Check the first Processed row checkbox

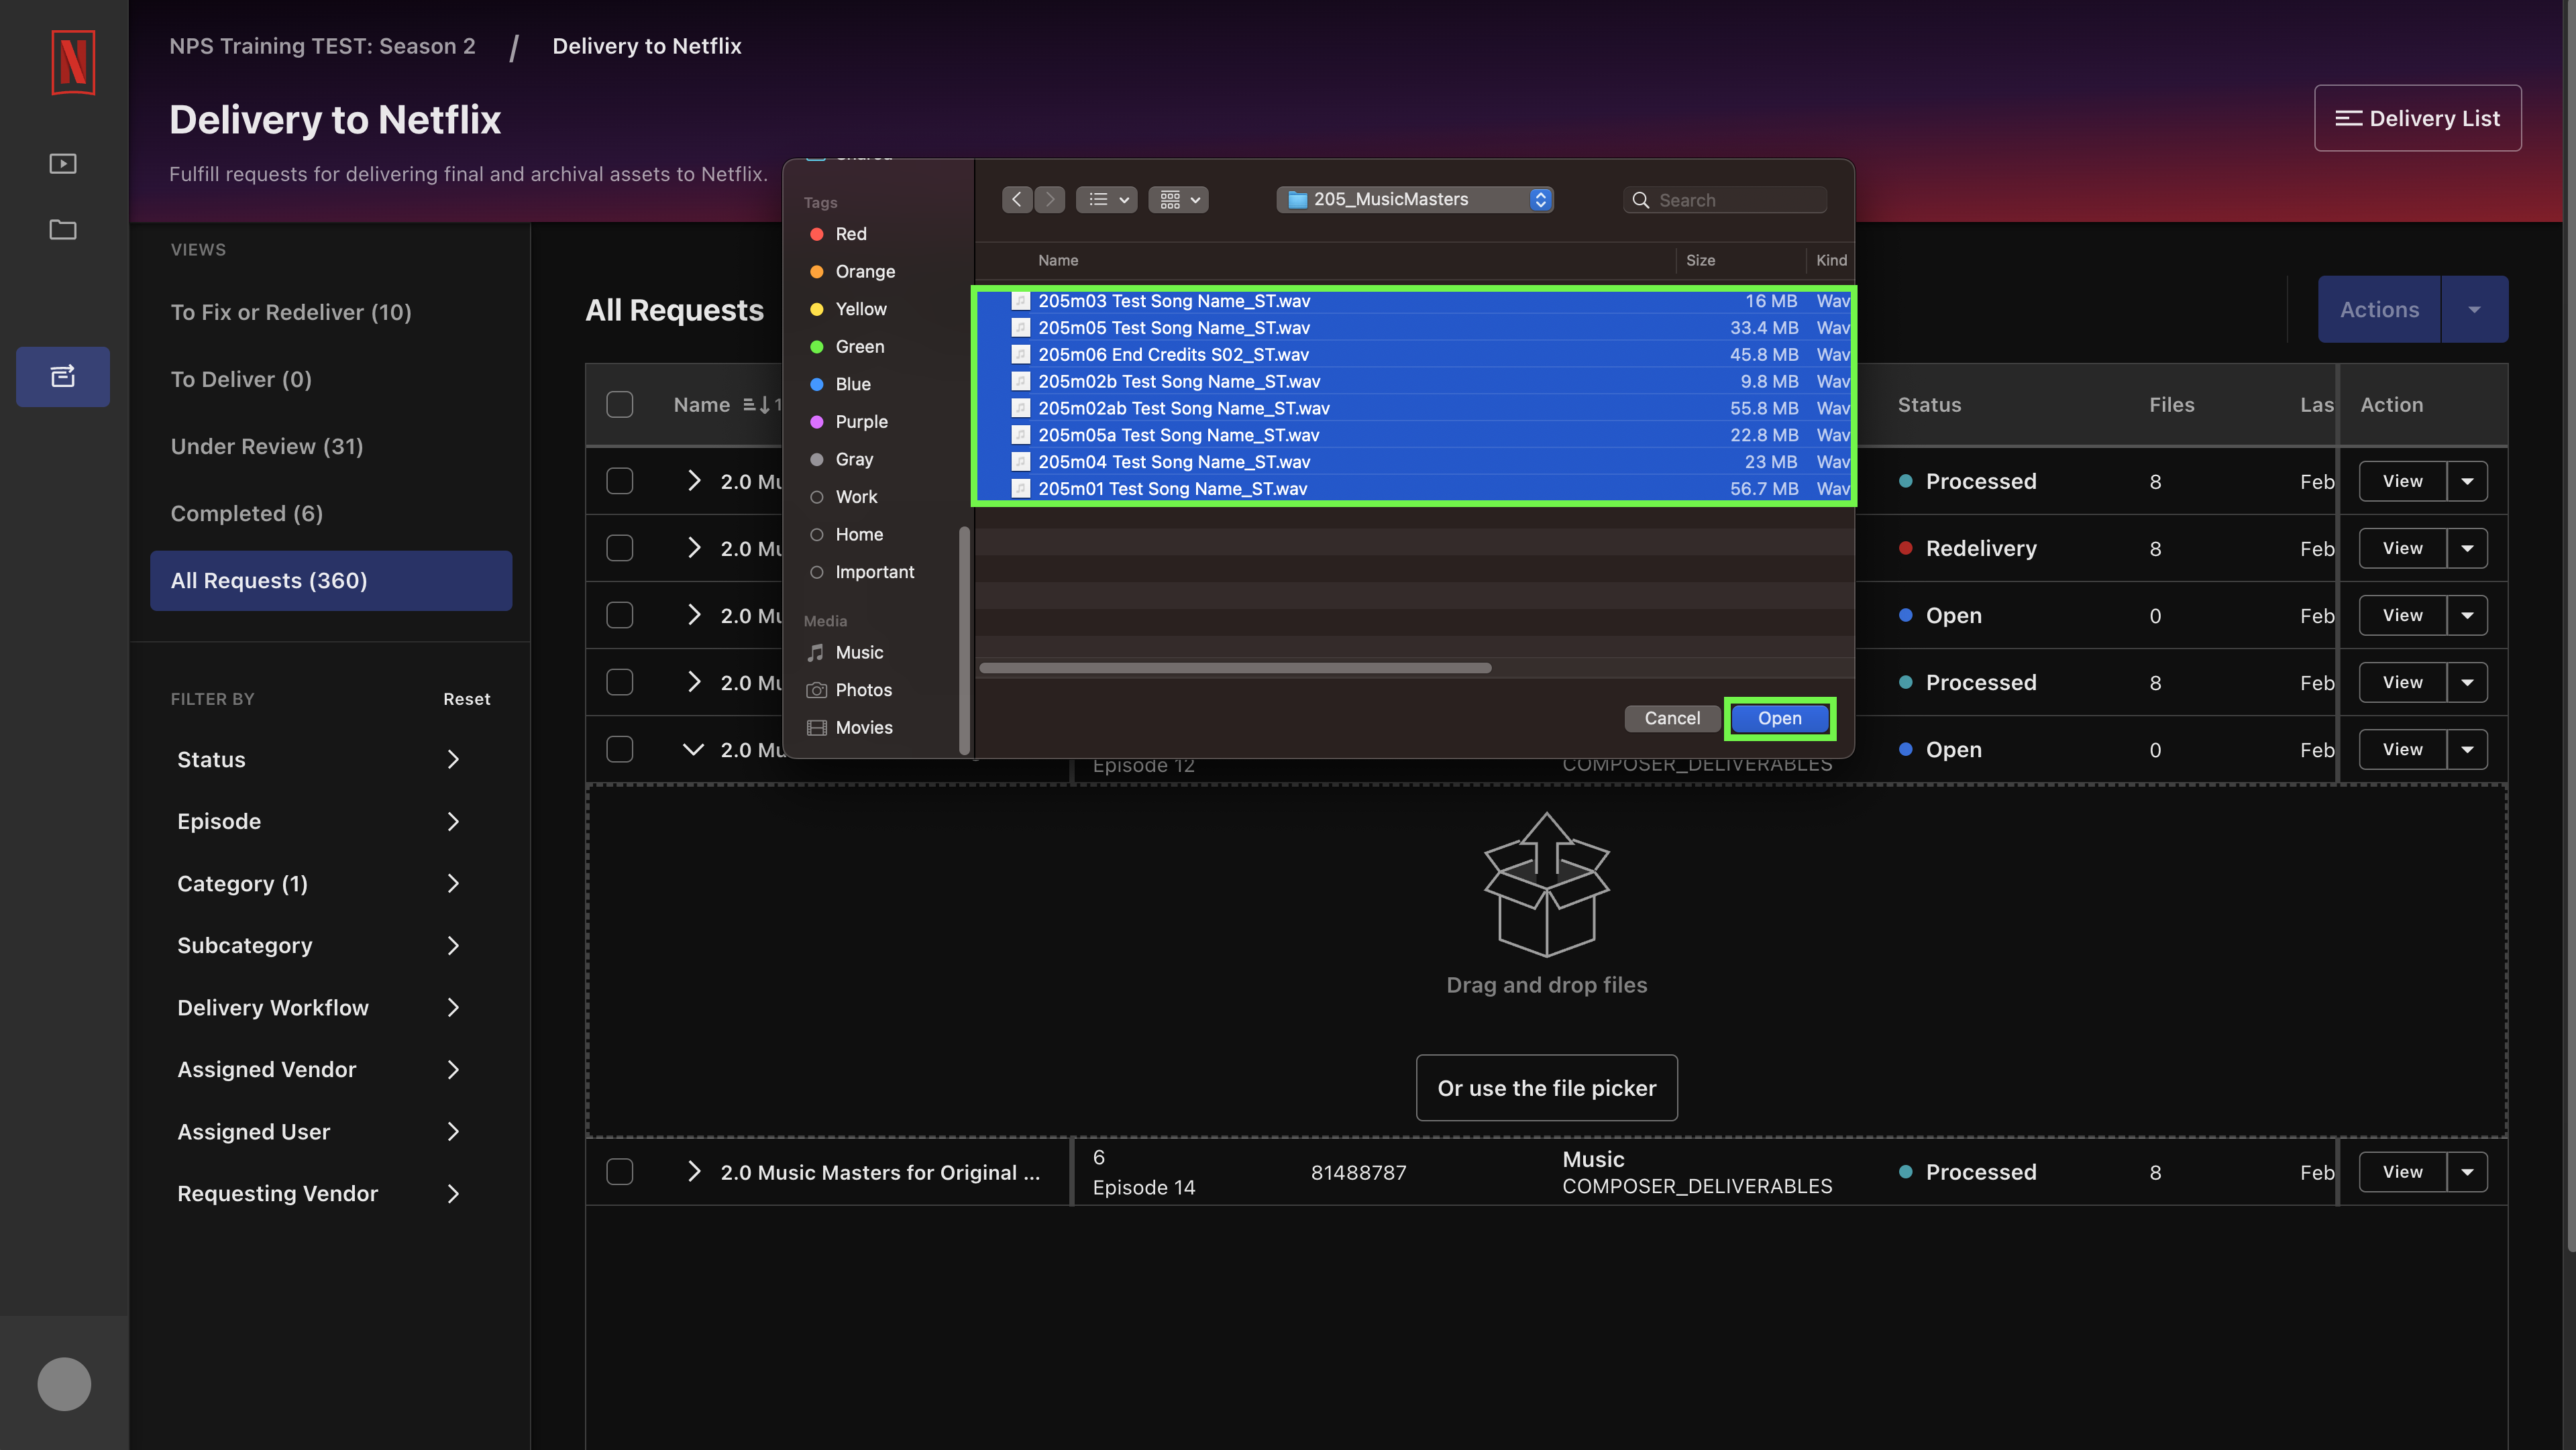click(x=620, y=481)
